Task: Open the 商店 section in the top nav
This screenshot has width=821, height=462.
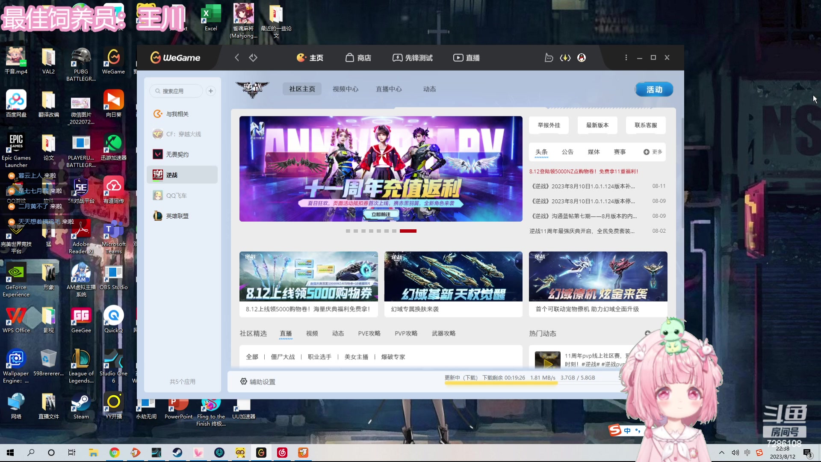Action: click(358, 57)
